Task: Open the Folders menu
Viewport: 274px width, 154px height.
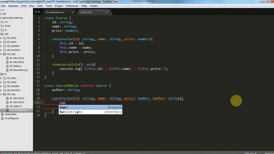Action: [94, 6]
